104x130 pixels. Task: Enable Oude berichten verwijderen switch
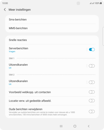tap(92, 112)
